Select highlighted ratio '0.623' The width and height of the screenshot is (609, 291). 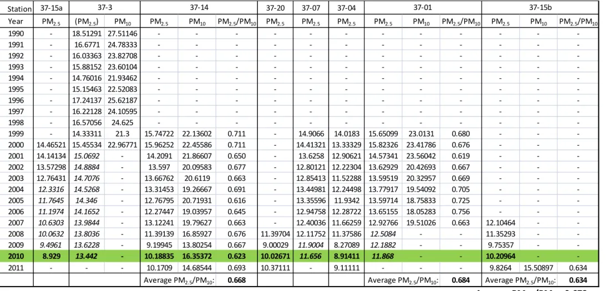236,256
